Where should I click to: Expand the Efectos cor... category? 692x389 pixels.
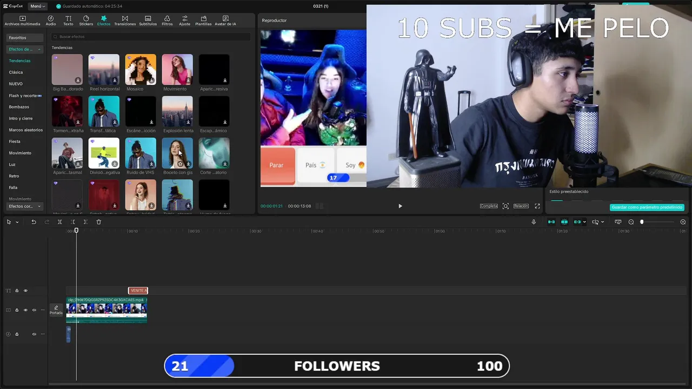[39, 206]
